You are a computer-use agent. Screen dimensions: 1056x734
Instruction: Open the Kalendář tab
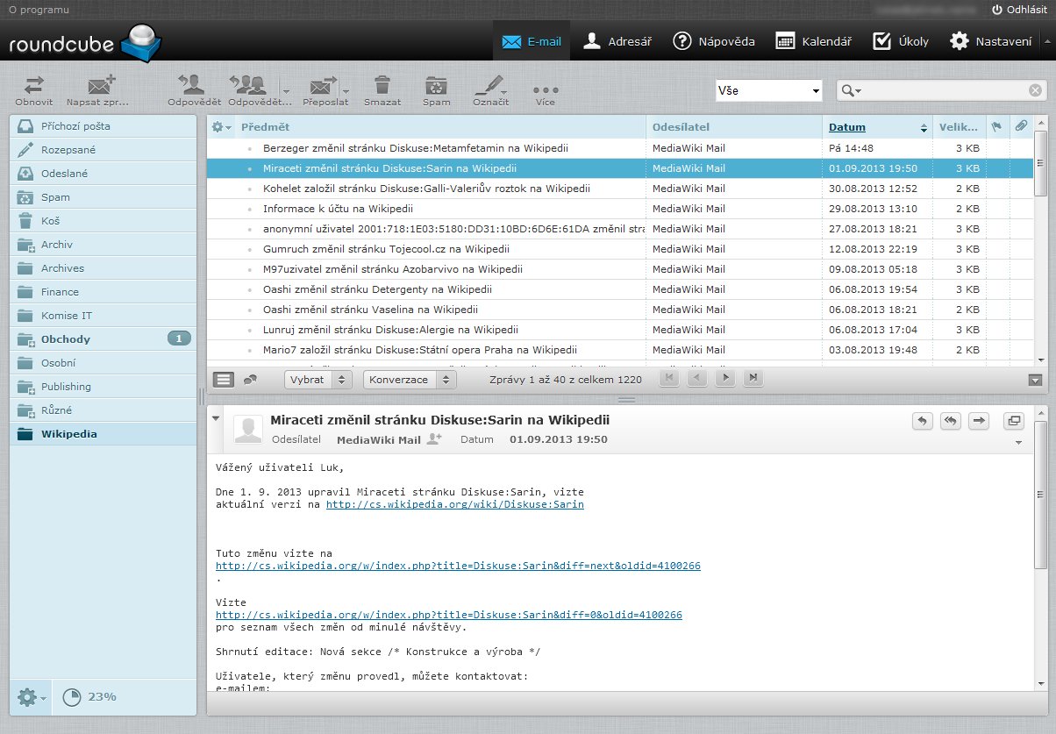pos(814,41)
